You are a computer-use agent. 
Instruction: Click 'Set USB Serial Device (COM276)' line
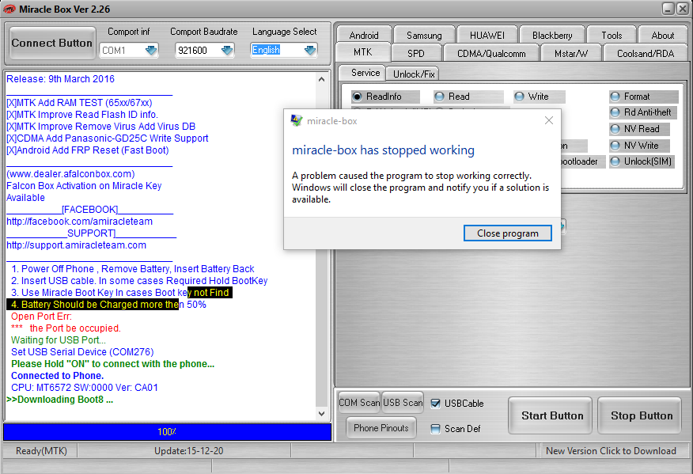coord(82,352)
